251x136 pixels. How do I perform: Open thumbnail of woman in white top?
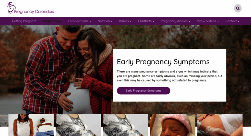pyautogui.click(x=31, y=125)
